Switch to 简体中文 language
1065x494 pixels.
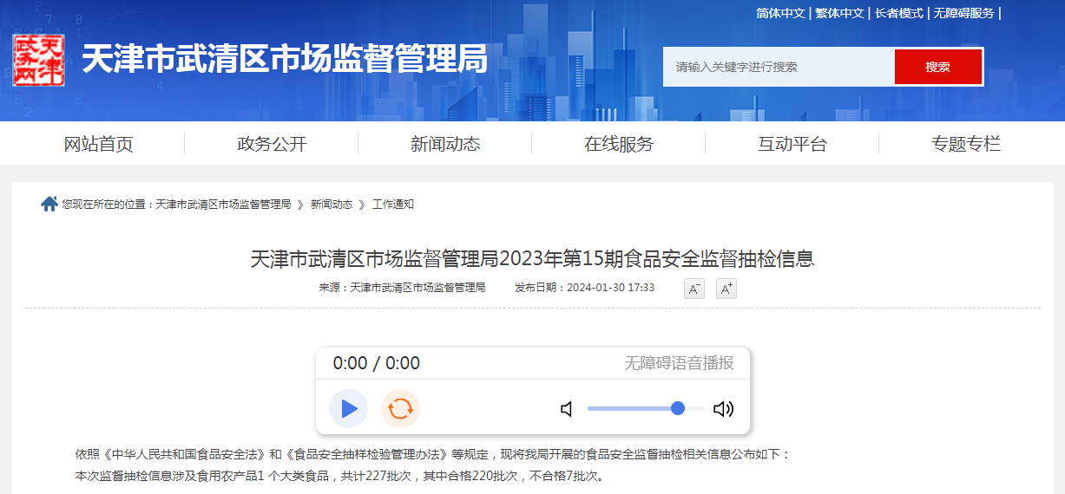point(780,13)
